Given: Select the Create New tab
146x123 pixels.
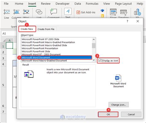Looking at the screenshot, I should pyautogui.click(x=27, y=29).
